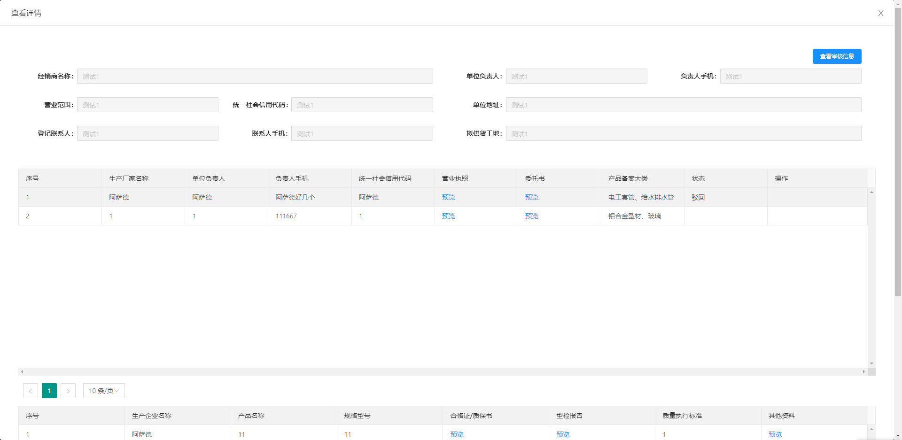Screen dimensions: 902x440
Task: Click the 状态 column header
Action: tap(726, 178)
